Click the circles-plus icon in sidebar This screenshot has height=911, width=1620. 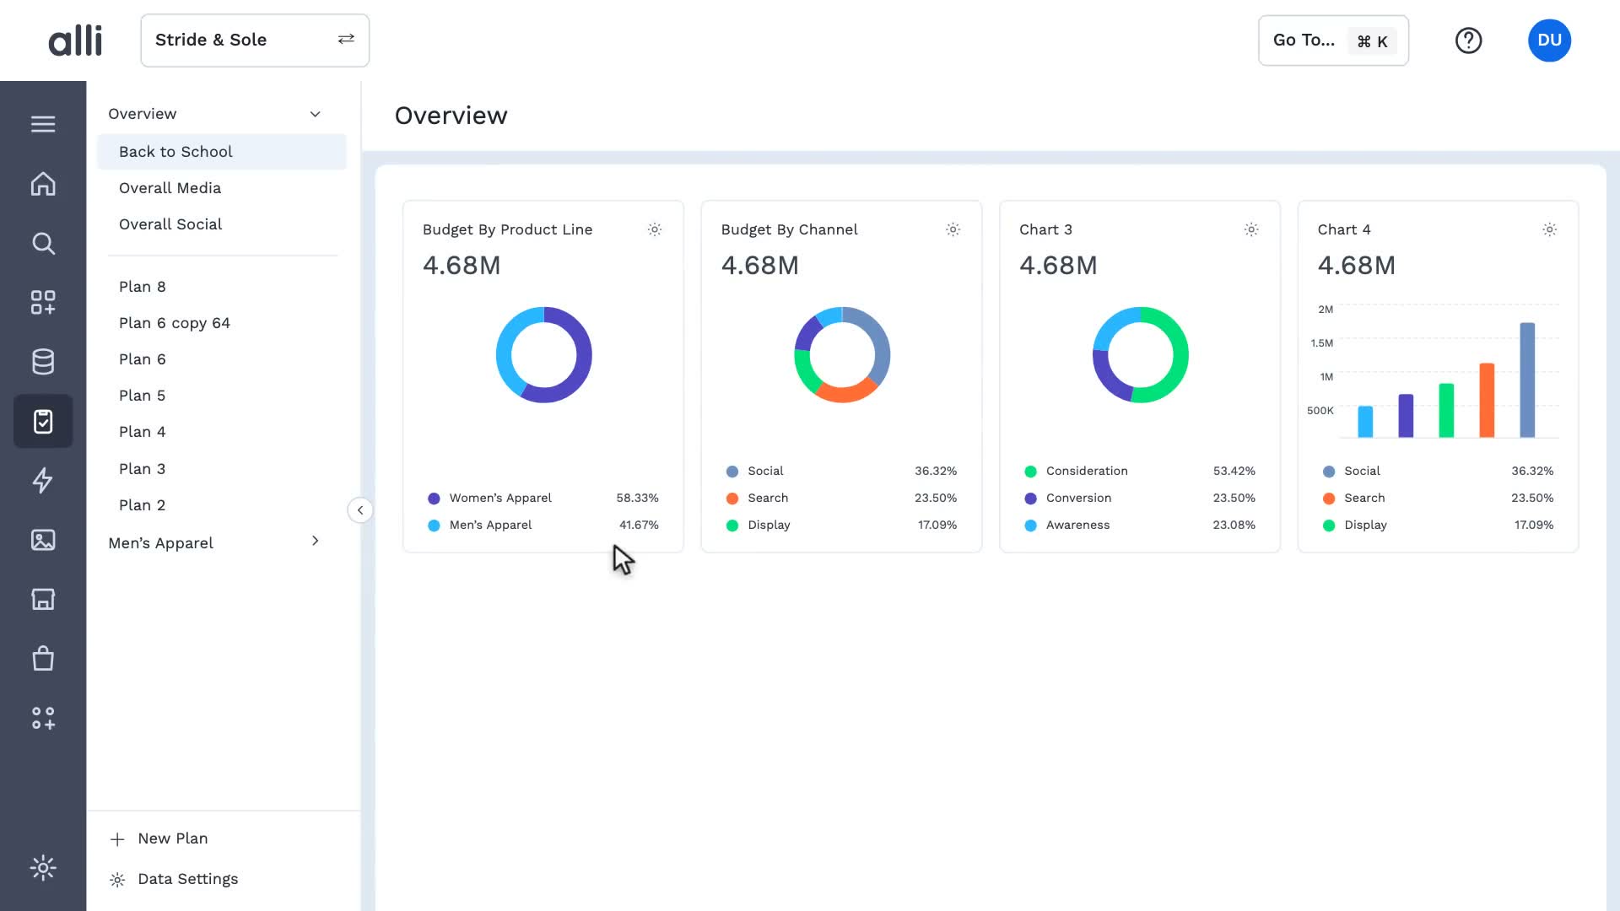click(43, 718)
